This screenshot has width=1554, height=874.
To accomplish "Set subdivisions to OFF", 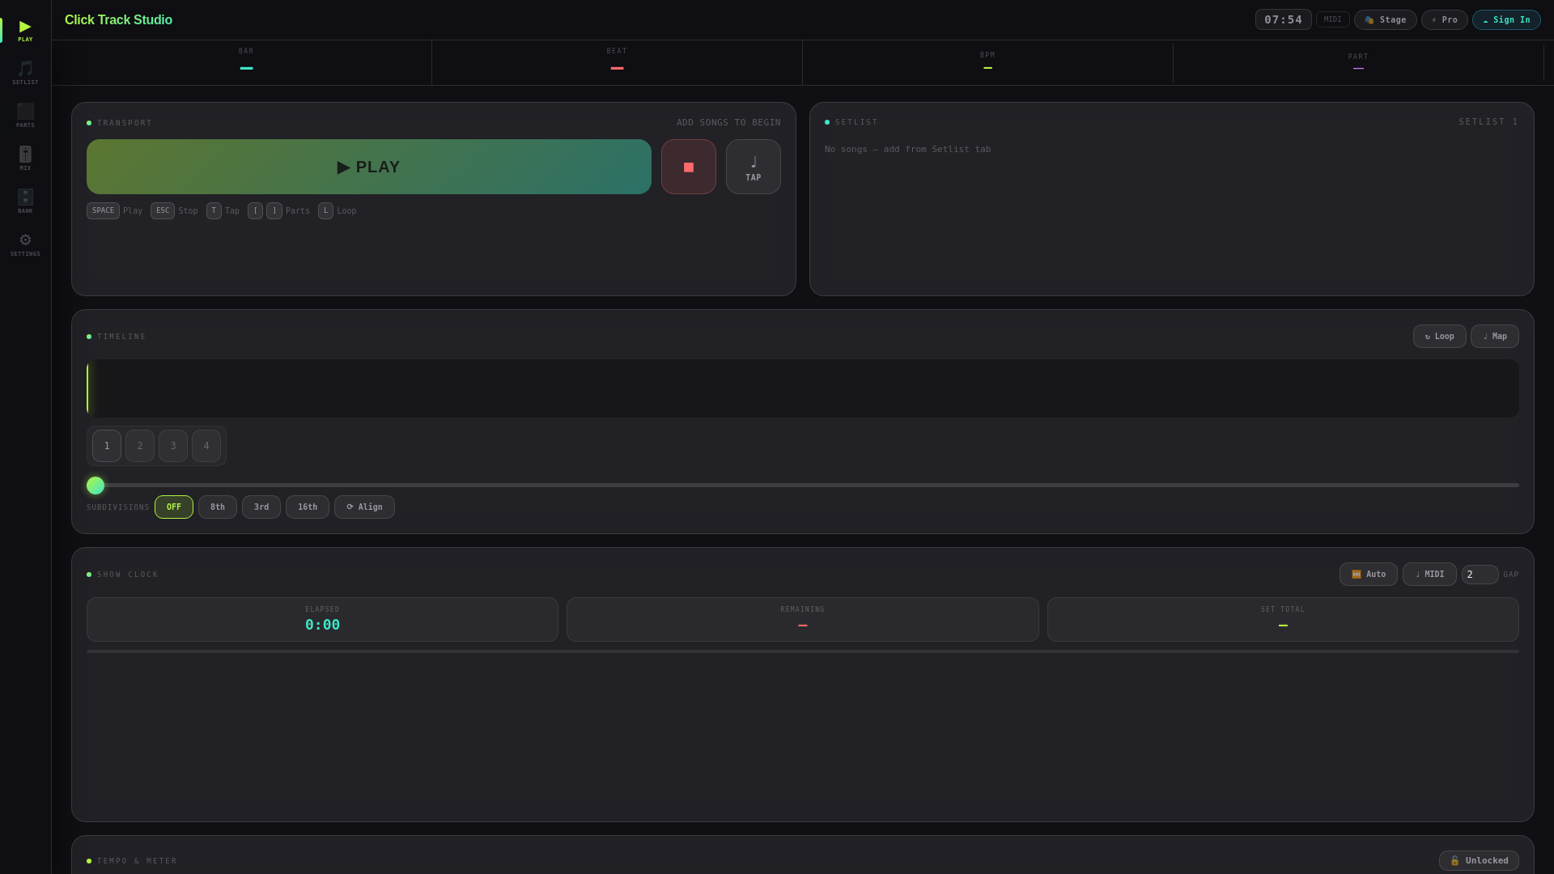I will click(174, 507).
